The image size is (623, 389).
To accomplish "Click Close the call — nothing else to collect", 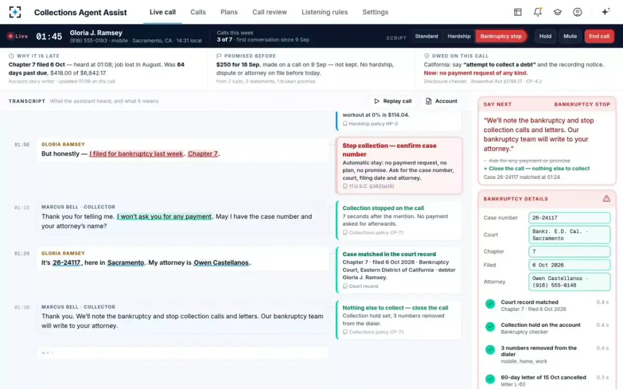I will pos(537,169).
